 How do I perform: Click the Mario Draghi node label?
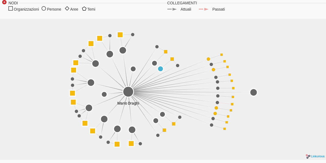pyautogui.click(x=128, y=103)
